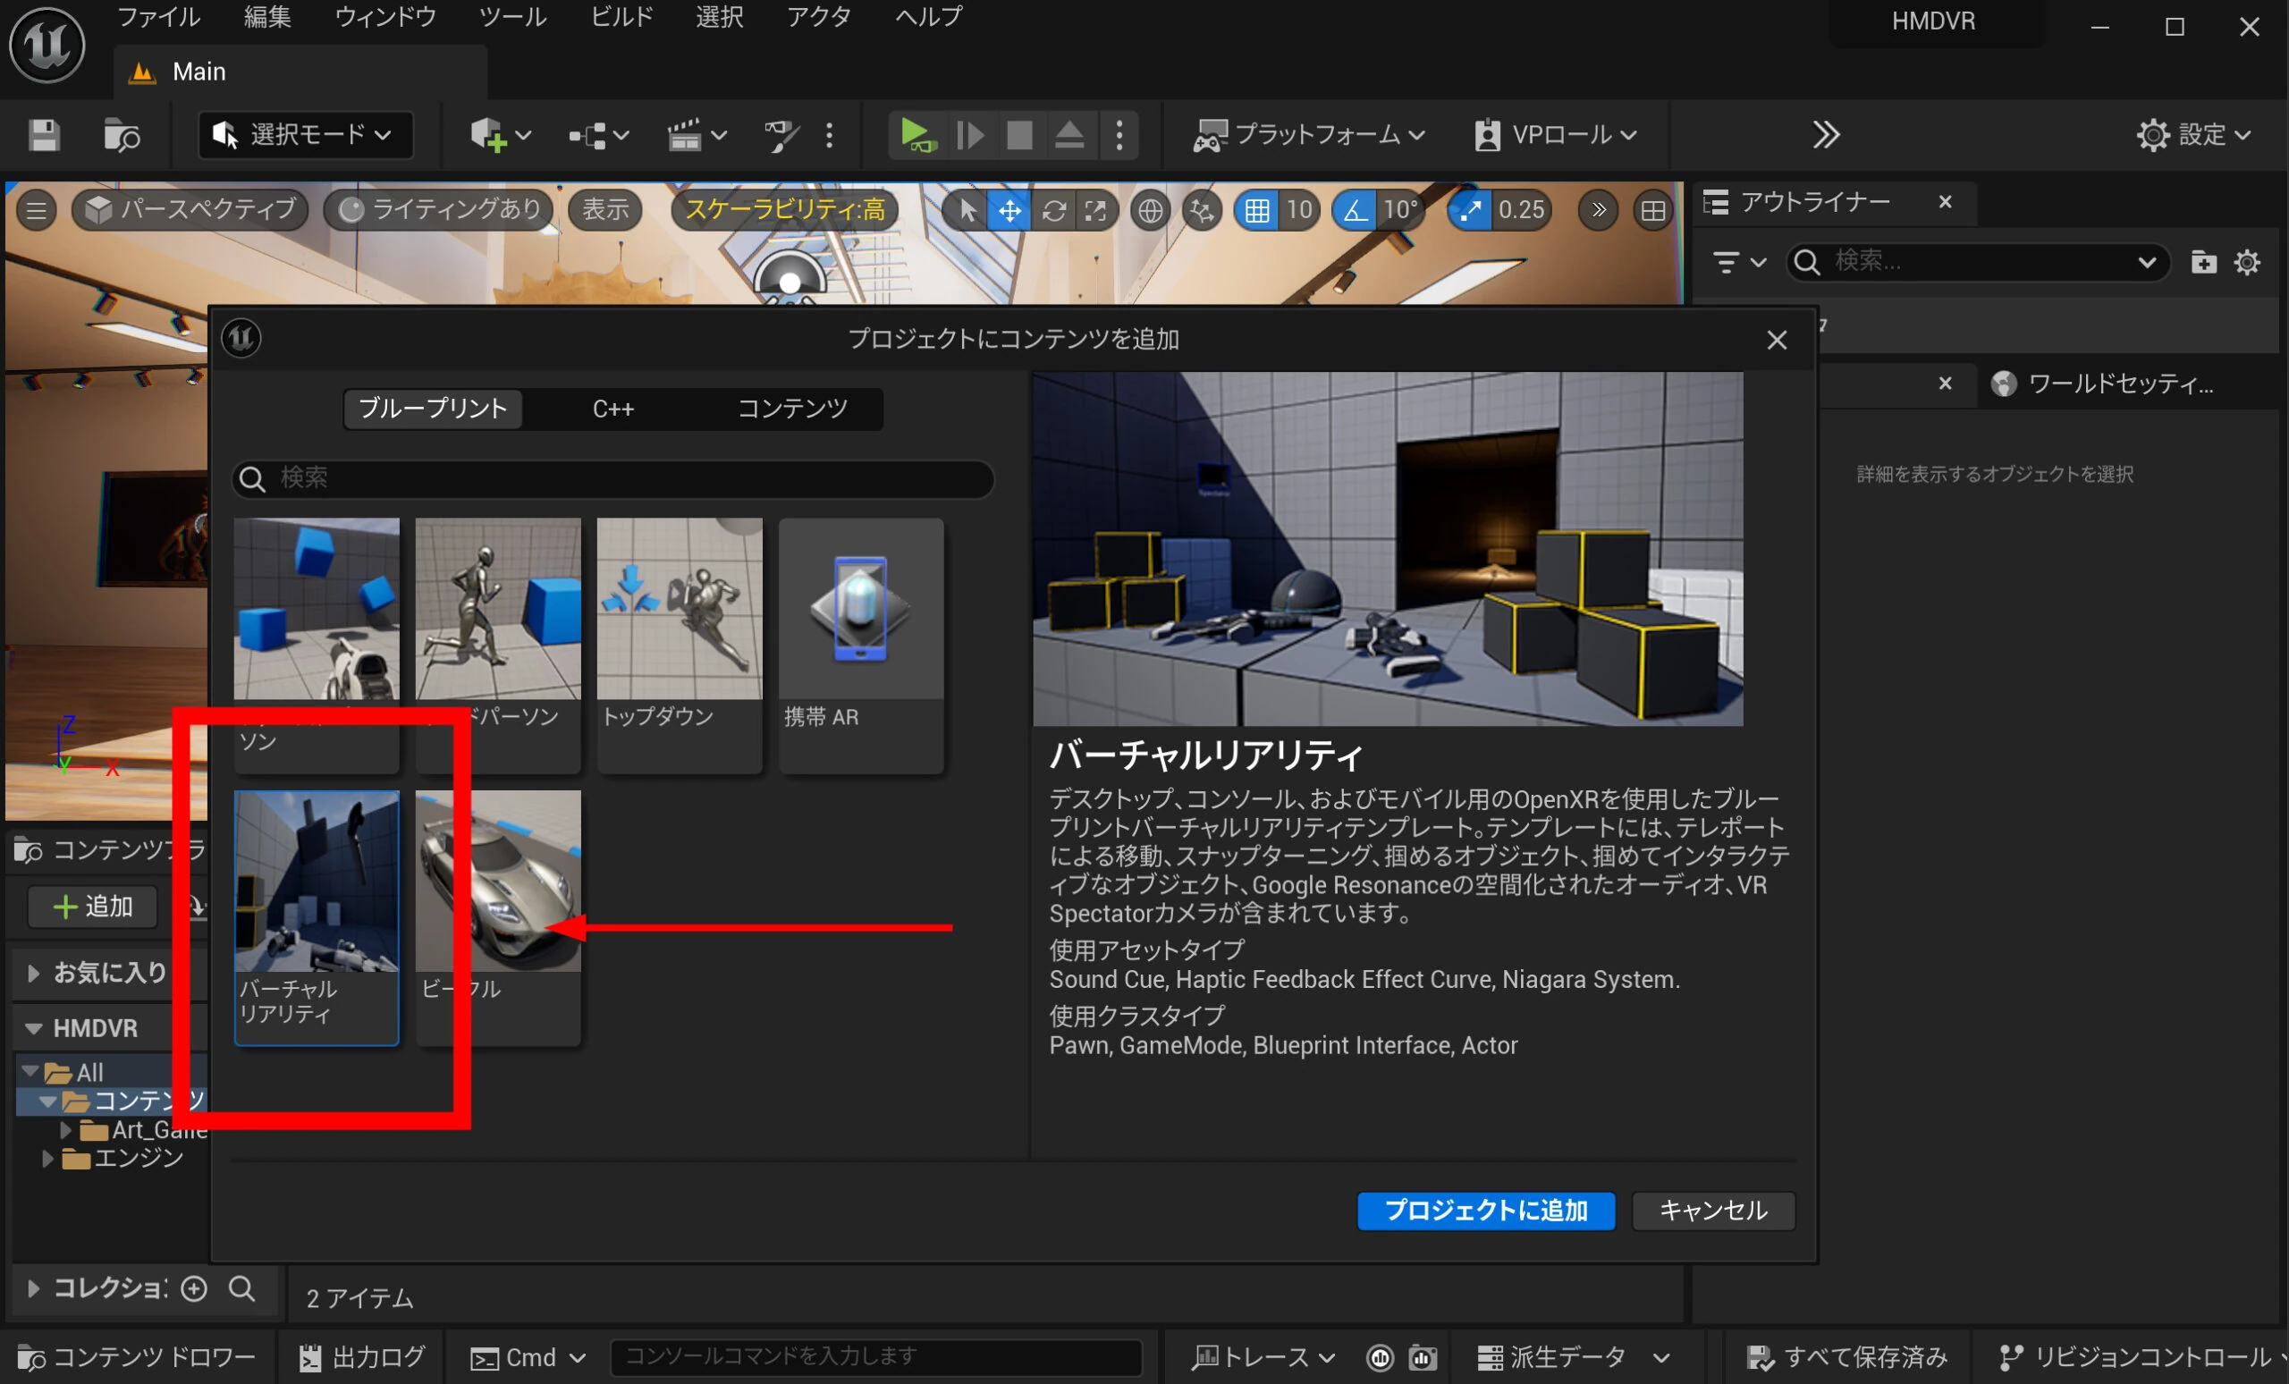This screenshot has width=2289, height=1384.
Task: Click the save current level icon
Action: pyautogui.click(x=43, y=136)
